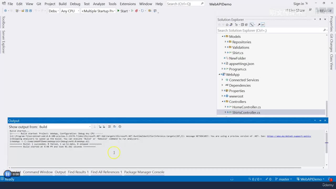Click the Output window vertical scrollbar

tap(327, 143)
